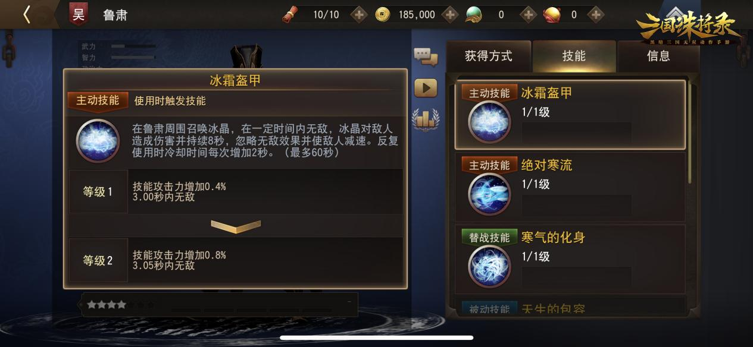The height and width of the screenshot is (347, 753).
Task: Tap the 冰霜盔甲 skill icon in popup
Action: (x=98, y=141)
